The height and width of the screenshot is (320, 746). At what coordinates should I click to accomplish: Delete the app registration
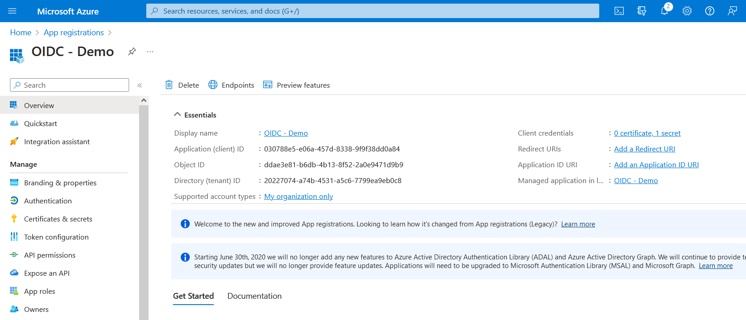(x=182, y=85)
